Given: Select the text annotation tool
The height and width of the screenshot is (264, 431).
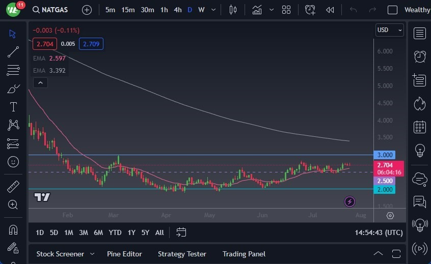Looking at the screenshot, I should [x=13, y=107].
